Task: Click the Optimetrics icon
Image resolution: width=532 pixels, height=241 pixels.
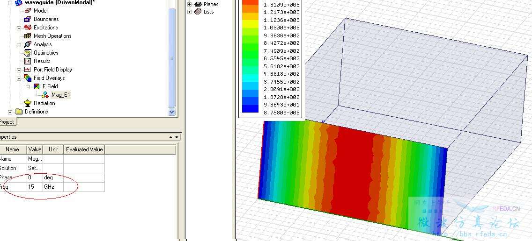Action: tap(28, 53)
